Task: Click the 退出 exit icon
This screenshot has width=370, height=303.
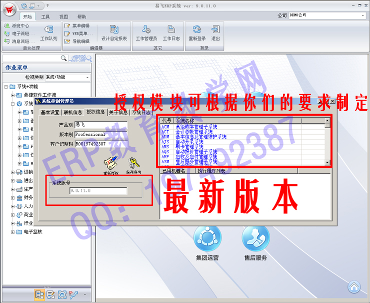Action: (x=215, y=33)
